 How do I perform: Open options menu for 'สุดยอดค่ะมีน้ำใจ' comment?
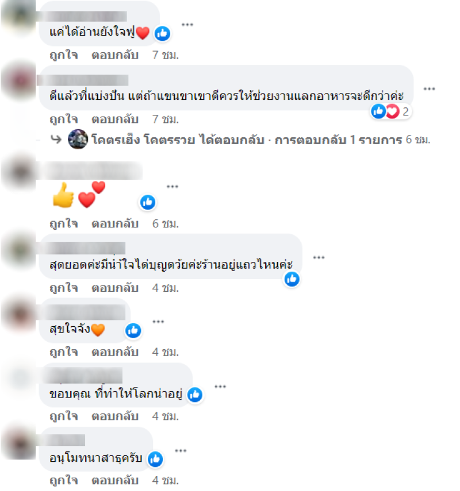tap(319, 258)
